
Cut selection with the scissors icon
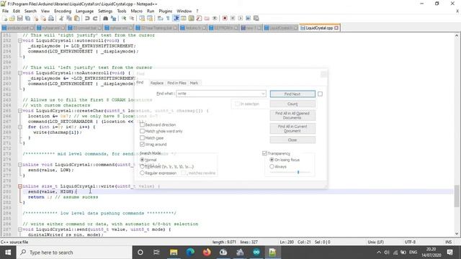coord(61,19)
